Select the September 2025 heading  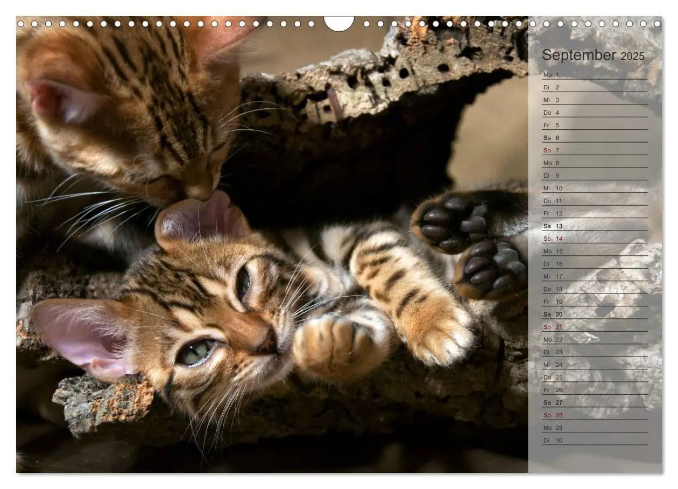click(593, 55)
